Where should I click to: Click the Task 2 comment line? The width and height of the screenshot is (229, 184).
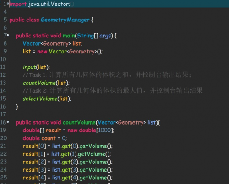point(113,91)
